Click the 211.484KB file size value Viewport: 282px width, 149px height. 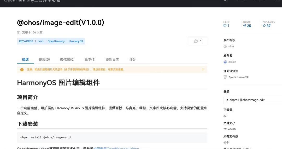[230, 129]
